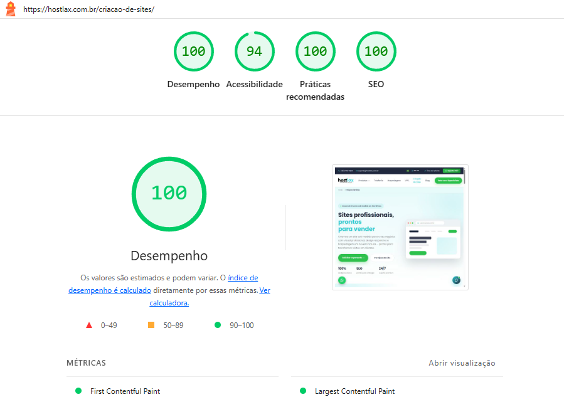Click green status dot for Largest Contentful Paint
This screenshot has width=564, height=397.
click(x=303, y=391)
